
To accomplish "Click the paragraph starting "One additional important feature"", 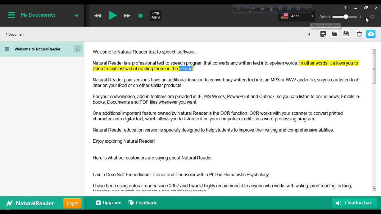I will (218, 116).
